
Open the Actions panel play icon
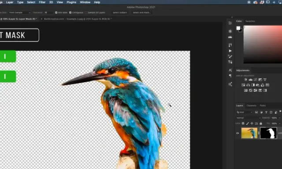230,51
